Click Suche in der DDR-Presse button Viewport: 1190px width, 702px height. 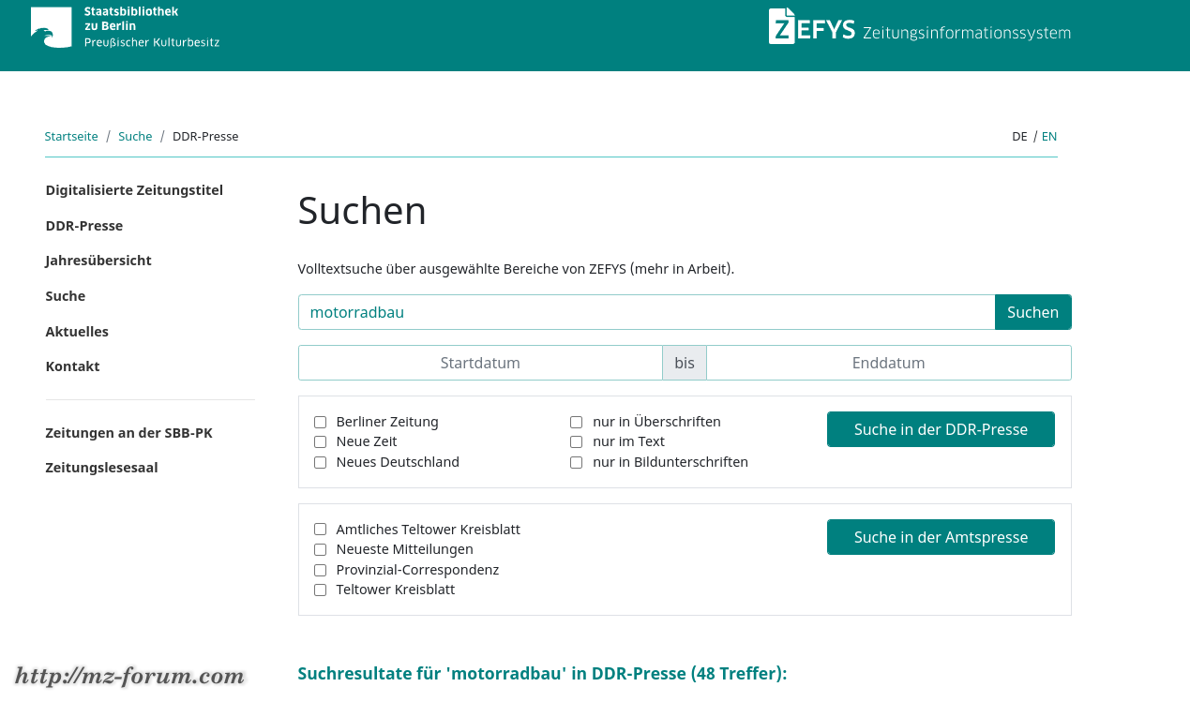coord(941,429)
